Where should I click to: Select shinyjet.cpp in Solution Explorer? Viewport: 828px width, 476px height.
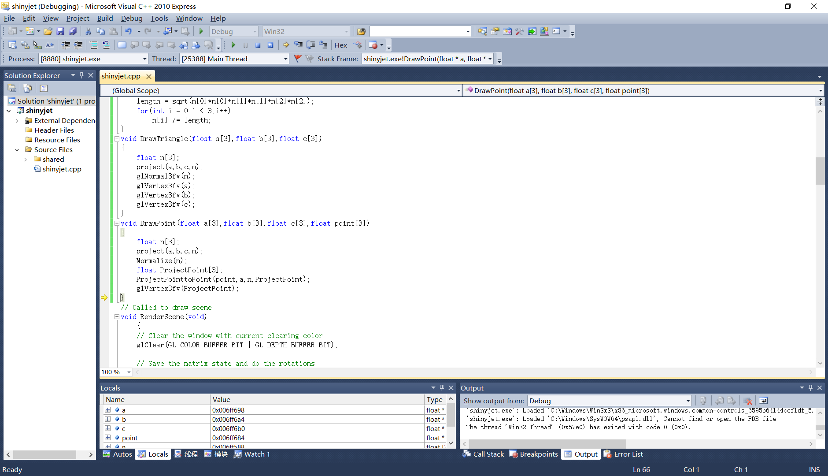pyautogui.click(x=62, y=169)
